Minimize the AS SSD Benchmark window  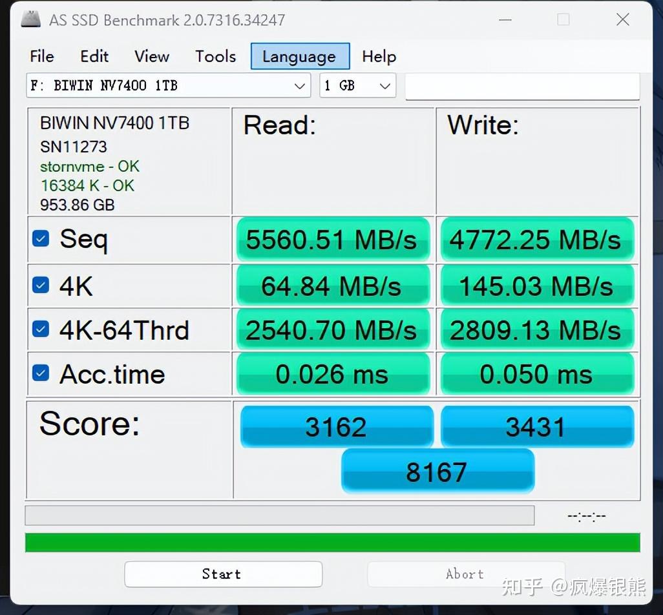point(505,19)
